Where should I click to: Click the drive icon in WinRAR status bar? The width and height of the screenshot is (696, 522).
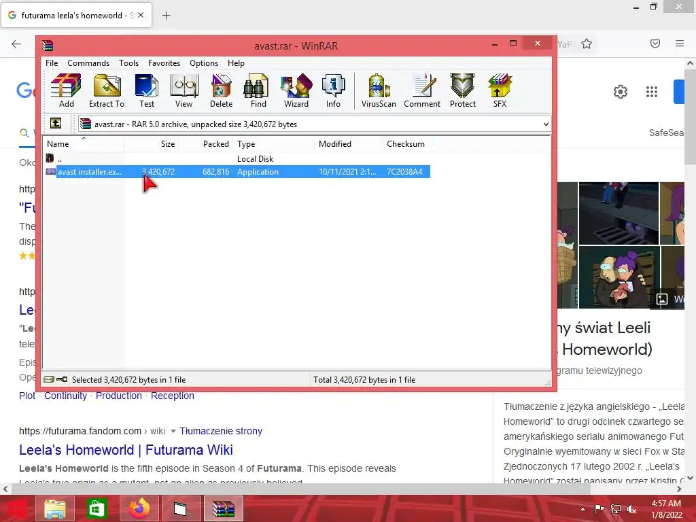pyautogui.click(x=49, y=379)
